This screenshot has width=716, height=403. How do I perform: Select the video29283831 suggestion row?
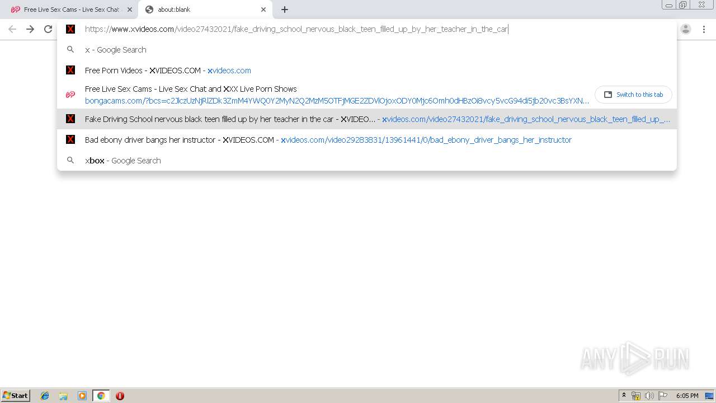pos(366,140)
